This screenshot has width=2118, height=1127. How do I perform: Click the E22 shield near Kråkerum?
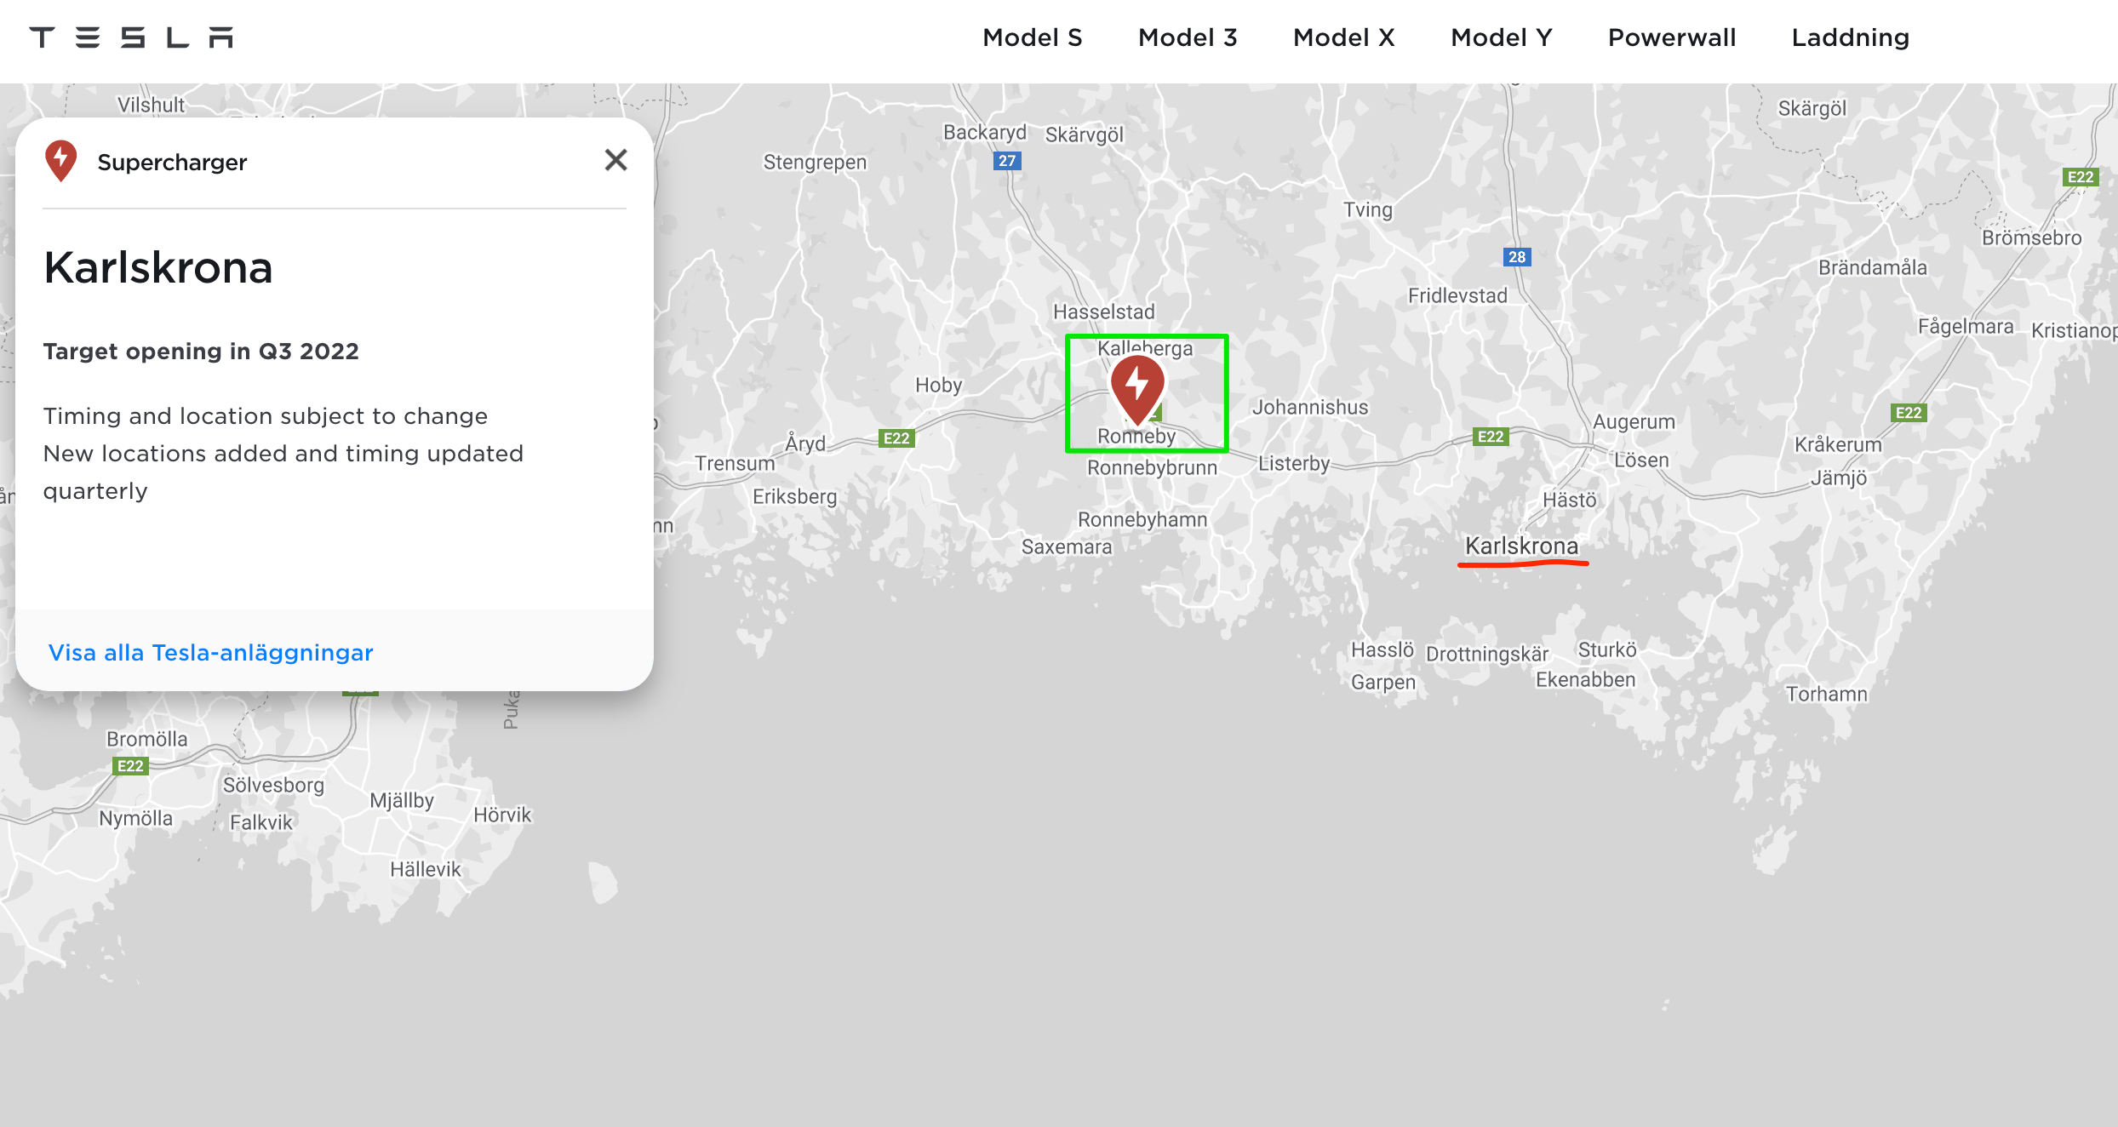[1908, 413]
